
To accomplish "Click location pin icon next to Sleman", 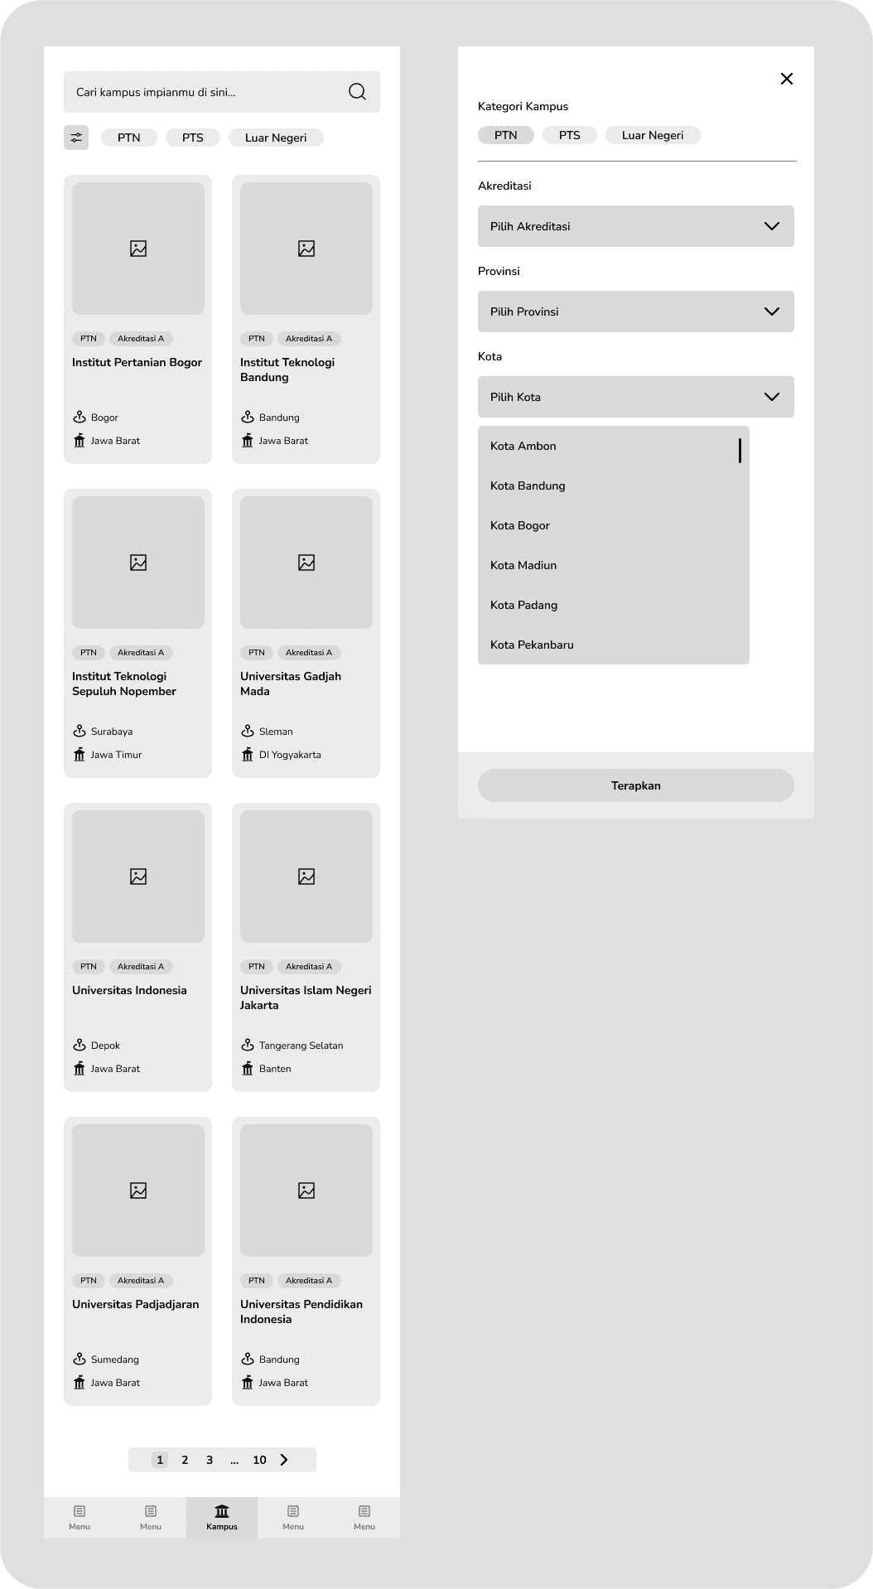I will [248, 731].
